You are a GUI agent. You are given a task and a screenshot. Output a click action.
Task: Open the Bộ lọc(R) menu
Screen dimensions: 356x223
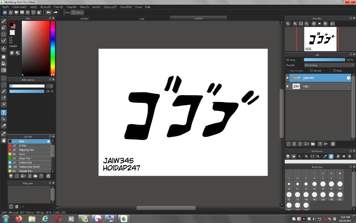[46, 7]
